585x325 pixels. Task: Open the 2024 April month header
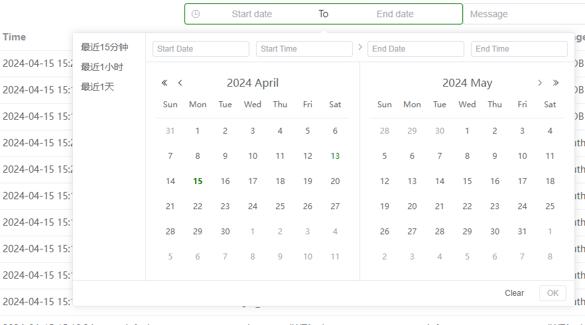[x=253, y=83]
